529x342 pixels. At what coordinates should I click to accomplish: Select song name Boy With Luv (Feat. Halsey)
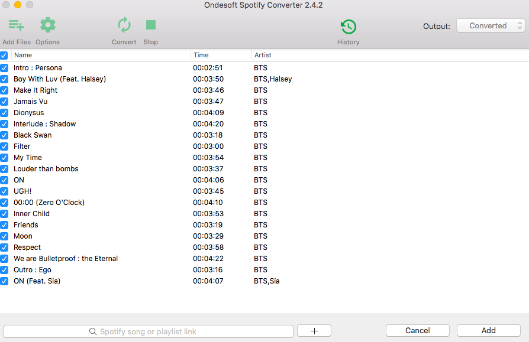tap(60, 79)
